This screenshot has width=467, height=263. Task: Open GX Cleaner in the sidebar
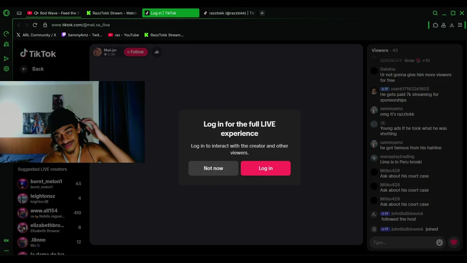tap(6, 44)
